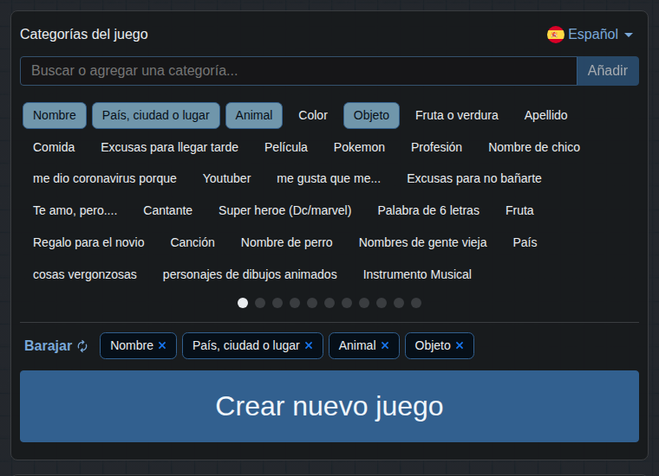Remove the Objeto tag with its X
This screenshot has width=659, height=476.
click(460, 345)
